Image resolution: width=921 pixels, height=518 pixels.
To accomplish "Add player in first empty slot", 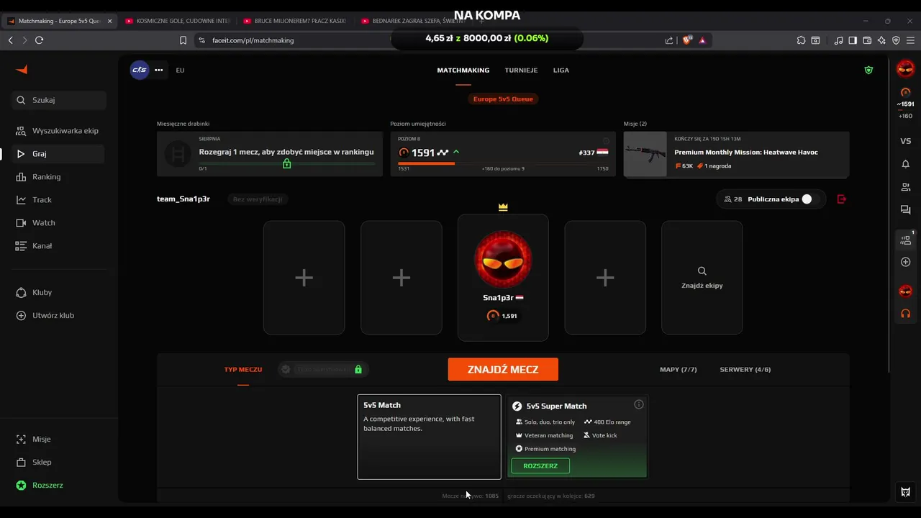I will [304, 278].
